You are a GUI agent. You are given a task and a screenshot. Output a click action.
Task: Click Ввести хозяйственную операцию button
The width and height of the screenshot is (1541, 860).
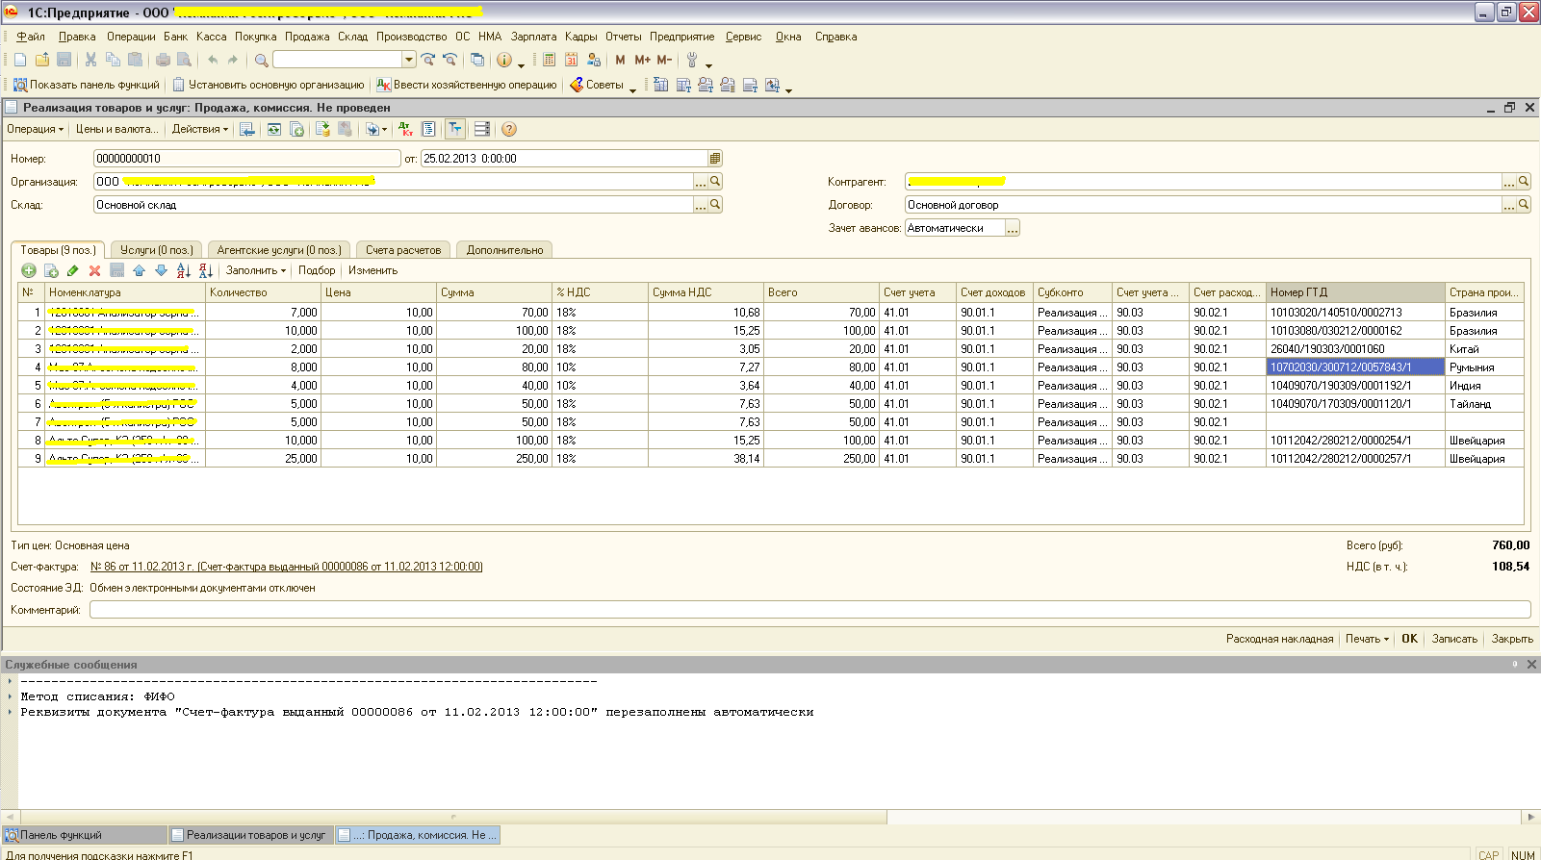pyautogui.click(x=467, y=85)
